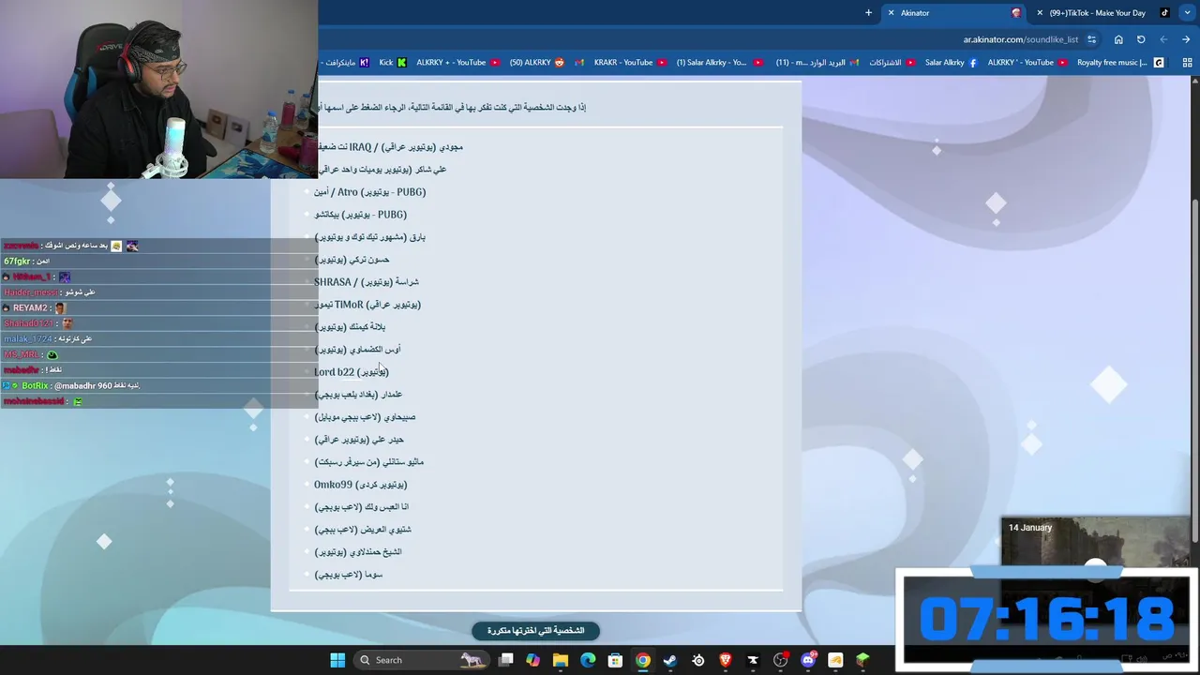The image size is (1200, 675).
Task: Open Task View from the taskbar
Action: 506,660
